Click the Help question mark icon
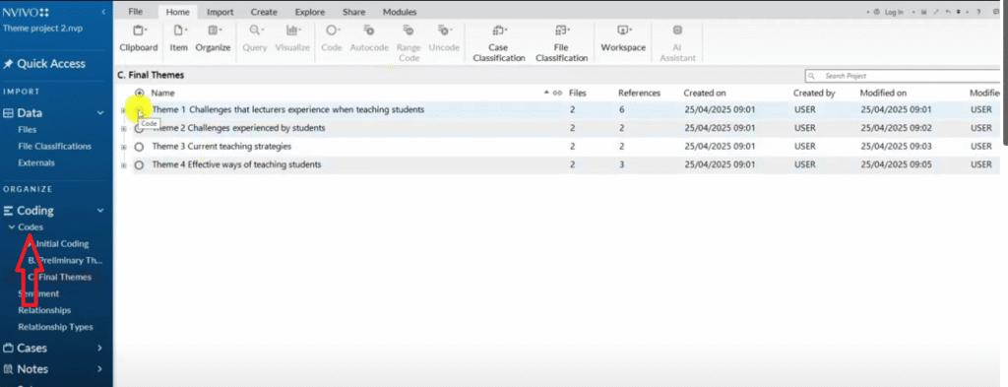 979,12
